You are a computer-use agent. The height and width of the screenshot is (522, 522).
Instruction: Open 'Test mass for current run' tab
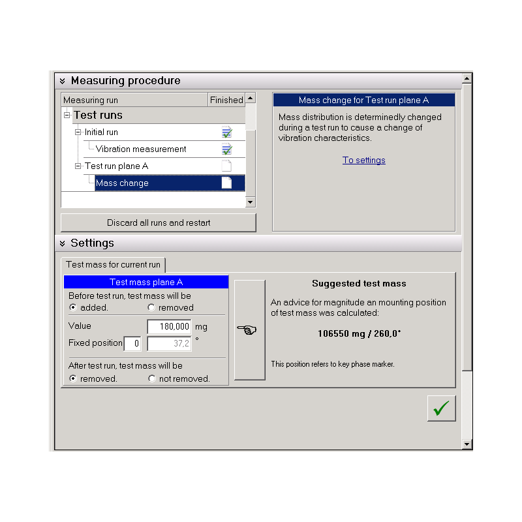[113, 265]
